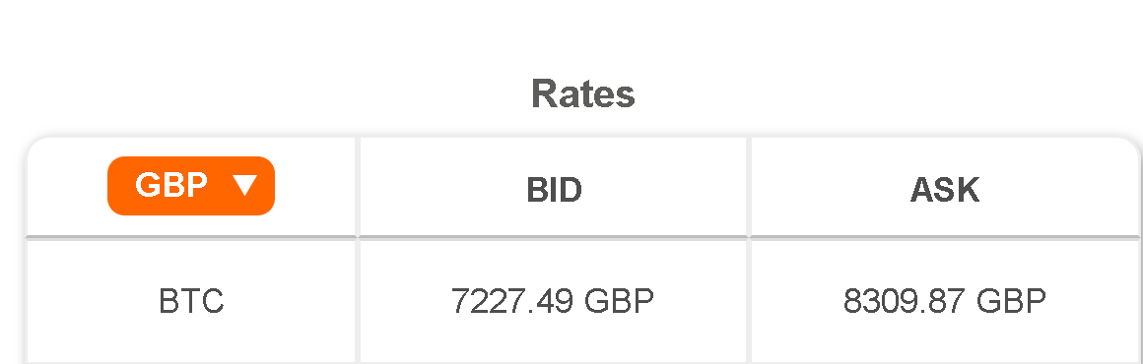The image size is (1143, 364).
Task: Choose the BTC cell in the first column
Action: pyautogui.click(x=191, y=301)
